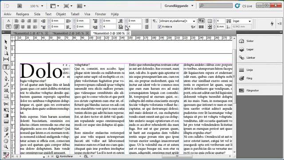Open the Tabell menu
Viewport: 284px width, 160px height.
(x=75, y=14)
